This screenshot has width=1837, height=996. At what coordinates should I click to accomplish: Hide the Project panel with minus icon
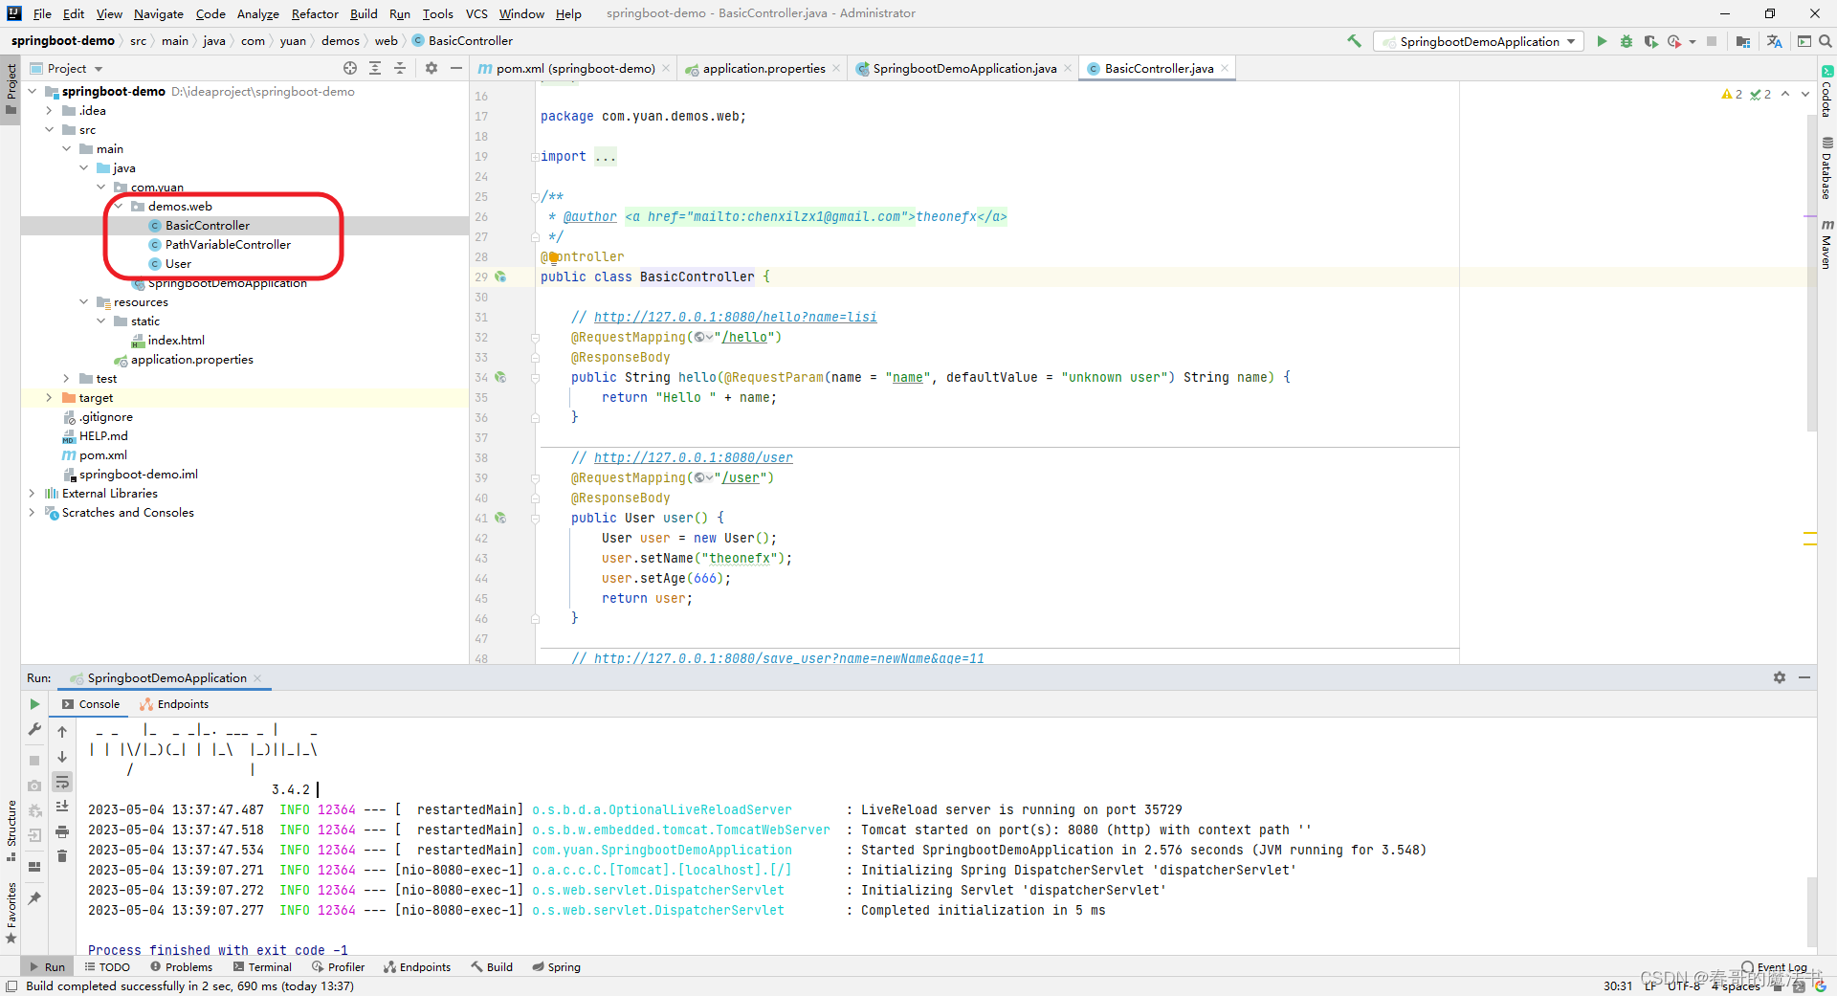point(456,68)
